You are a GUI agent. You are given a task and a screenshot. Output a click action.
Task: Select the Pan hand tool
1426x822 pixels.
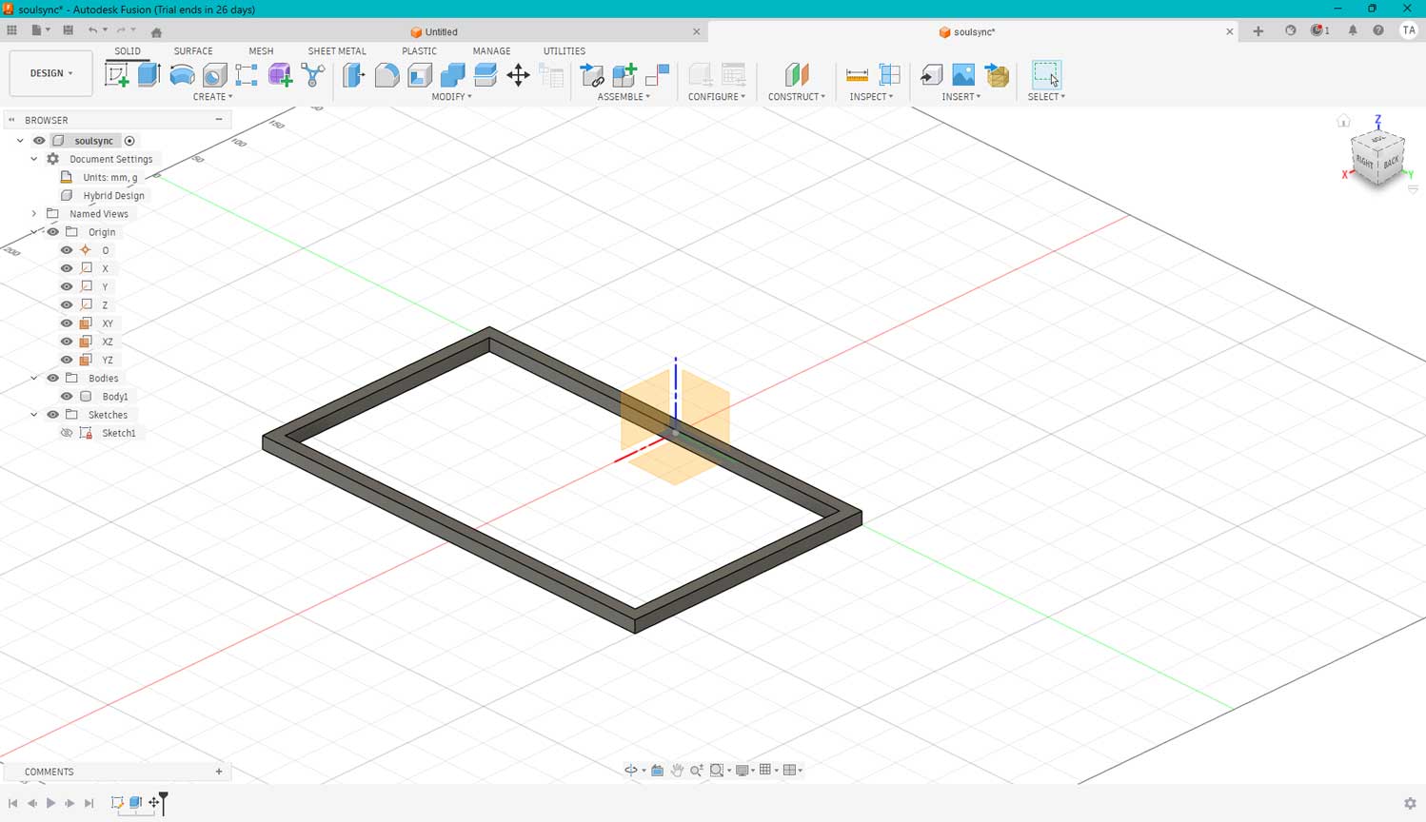[x=677, y=771]
